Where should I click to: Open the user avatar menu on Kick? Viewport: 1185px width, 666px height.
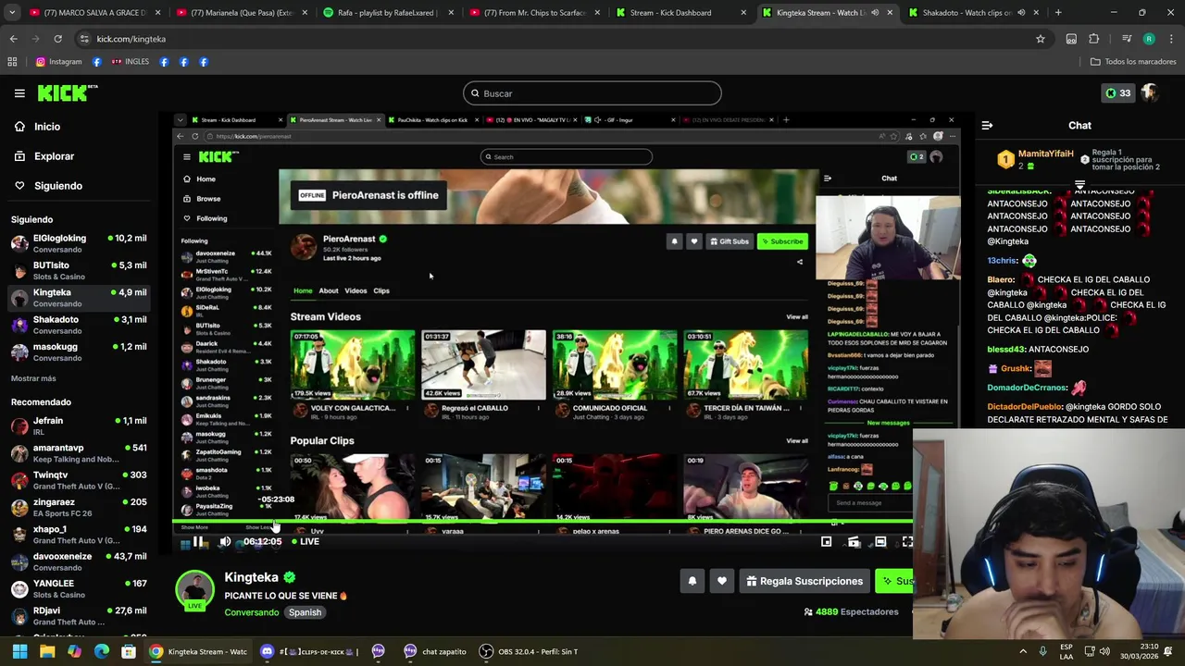1151,92
